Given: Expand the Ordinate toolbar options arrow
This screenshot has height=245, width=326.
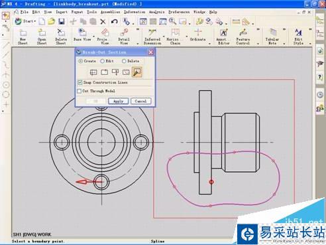Looking at the screenshot, I should [209, 44].
